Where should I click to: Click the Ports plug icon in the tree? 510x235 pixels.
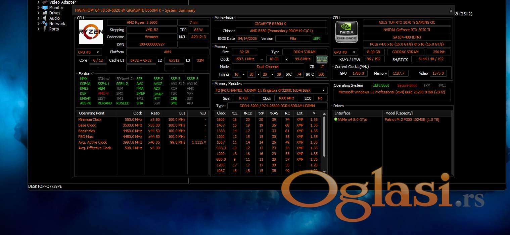[x=45, y=29]
